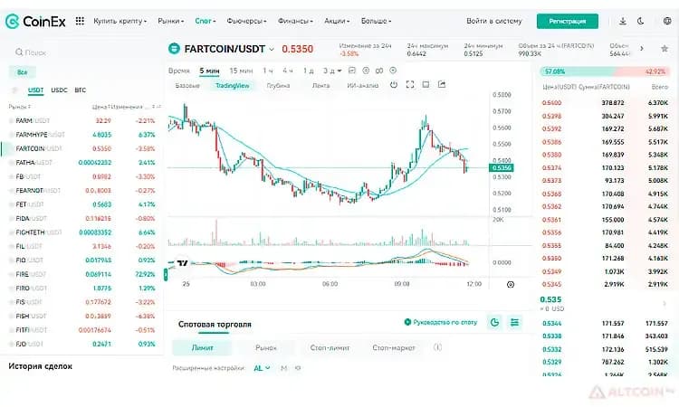The height and width of the screenshot is (407, 679).
Task: Click the compare icon in the timeframe row
Action: pyautogui.click(x=379, y=71)
